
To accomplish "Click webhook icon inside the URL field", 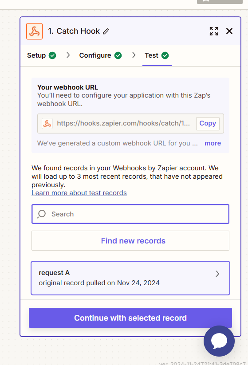I will click(x=47, y=124).
